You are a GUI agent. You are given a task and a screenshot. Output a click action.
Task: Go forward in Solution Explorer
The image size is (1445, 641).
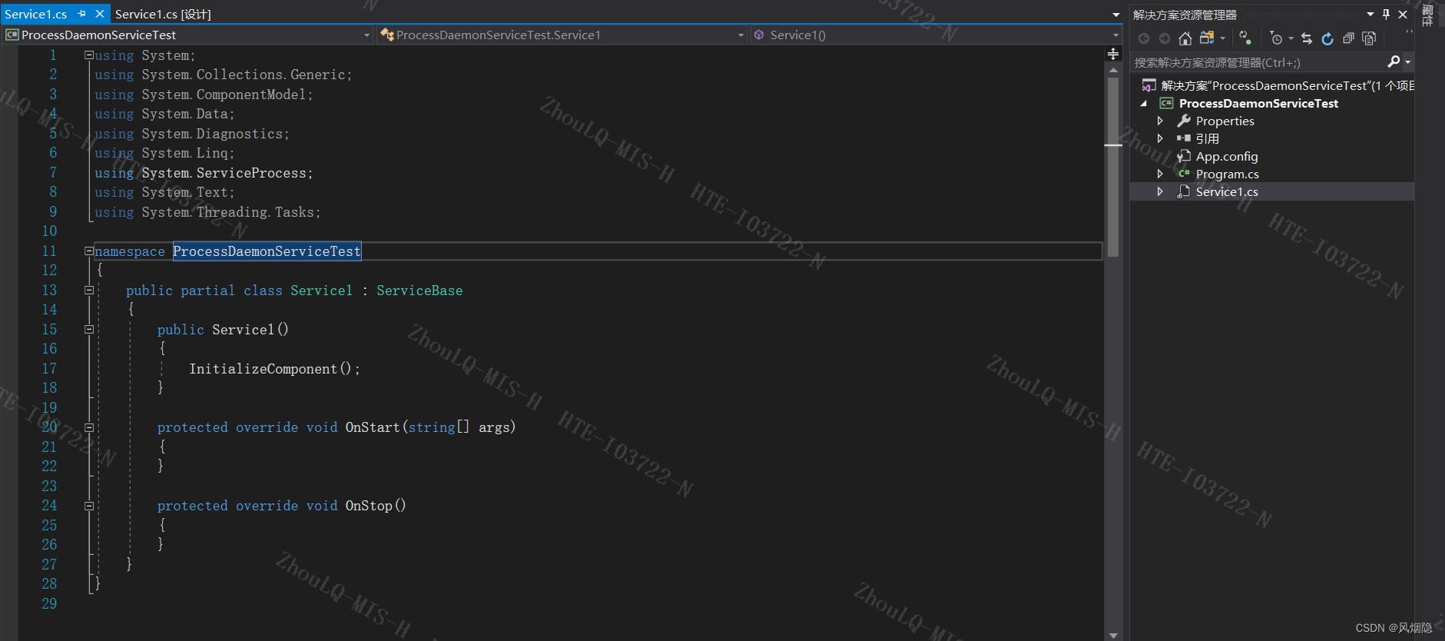pos(1165,38)
